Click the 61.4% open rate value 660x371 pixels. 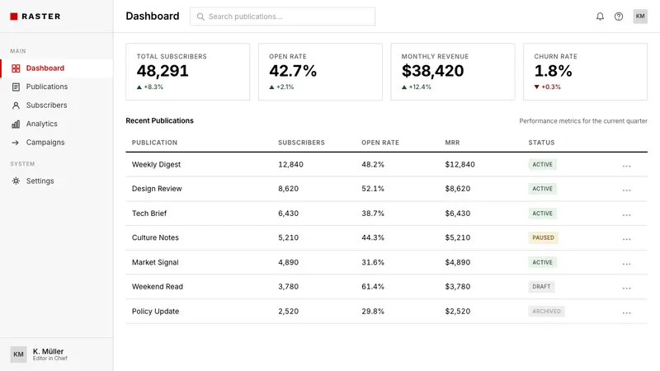pyautogui.click(x=373, y=287)
